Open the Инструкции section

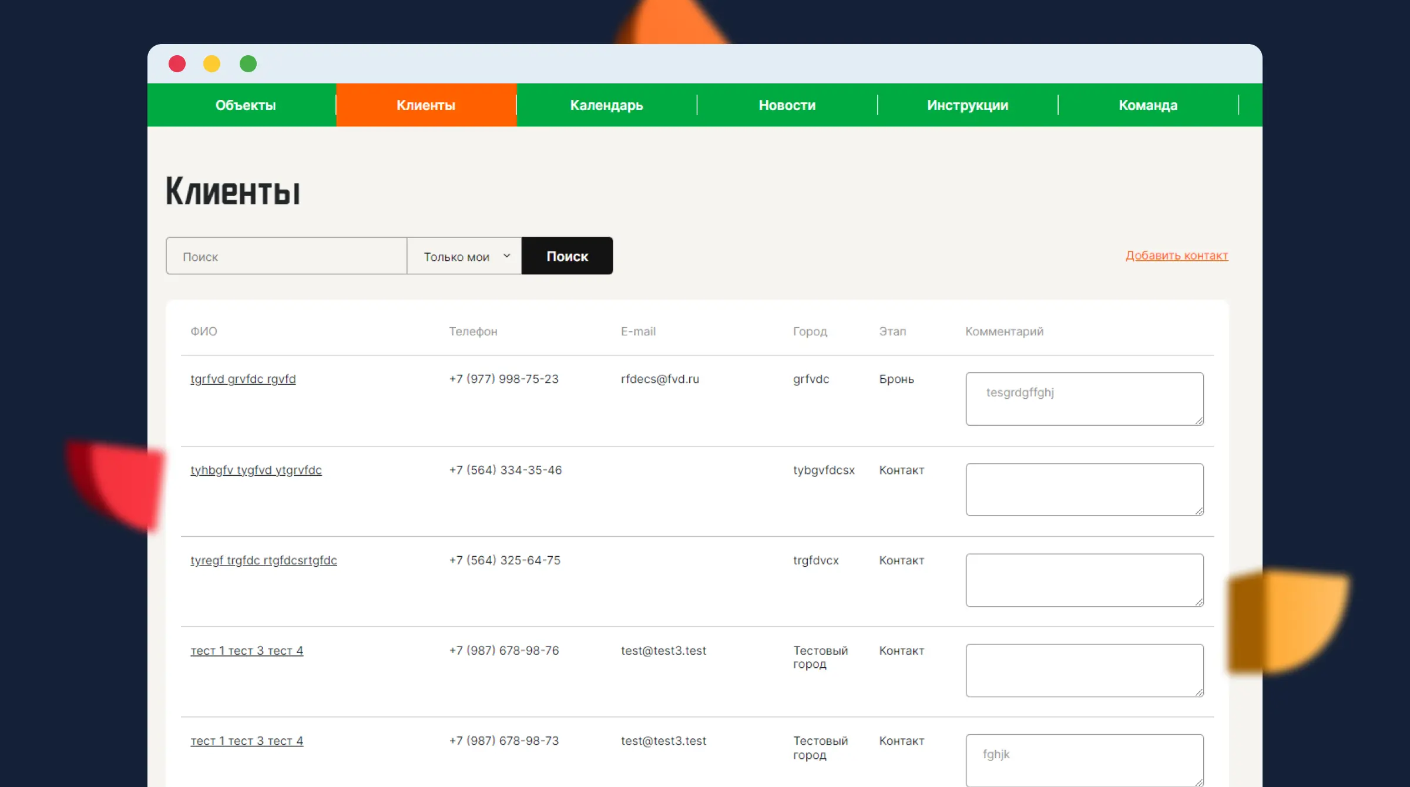967,105
